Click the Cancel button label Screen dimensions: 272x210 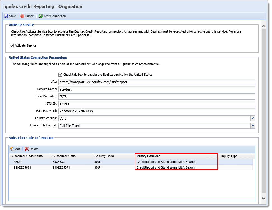(30, 16)
